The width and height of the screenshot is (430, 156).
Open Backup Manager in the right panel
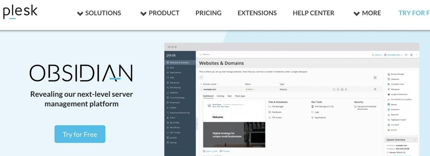pos(396,74)
